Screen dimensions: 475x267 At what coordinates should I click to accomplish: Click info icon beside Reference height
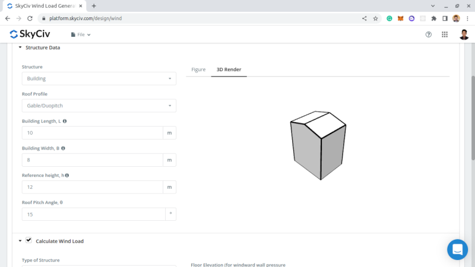click(67, 176)
